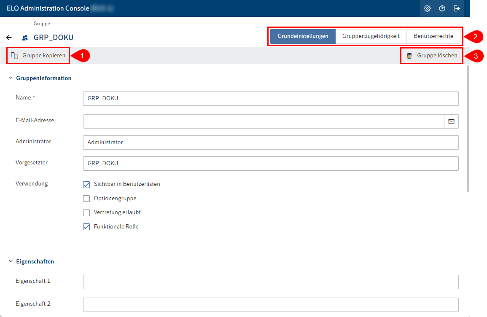Uncheck Sichtbar in Benutzerlisten
The width and height of the screenshot is (487, 317).
86,184
